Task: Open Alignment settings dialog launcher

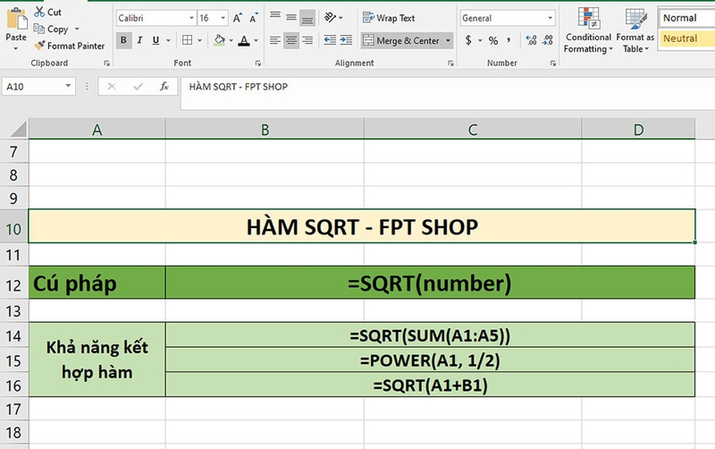Action: click(x=450, y=64)
